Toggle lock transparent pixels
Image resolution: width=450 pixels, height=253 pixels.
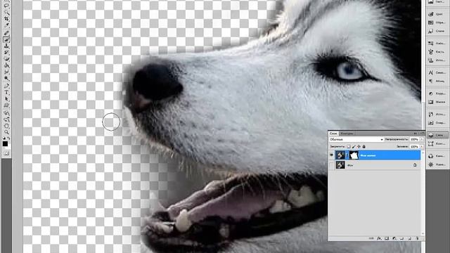[x=349, y=147]
